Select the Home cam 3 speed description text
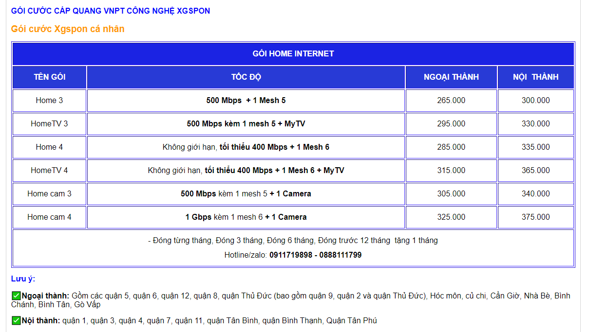This screenshot has width=589, height=332. (x=246, y=193)
